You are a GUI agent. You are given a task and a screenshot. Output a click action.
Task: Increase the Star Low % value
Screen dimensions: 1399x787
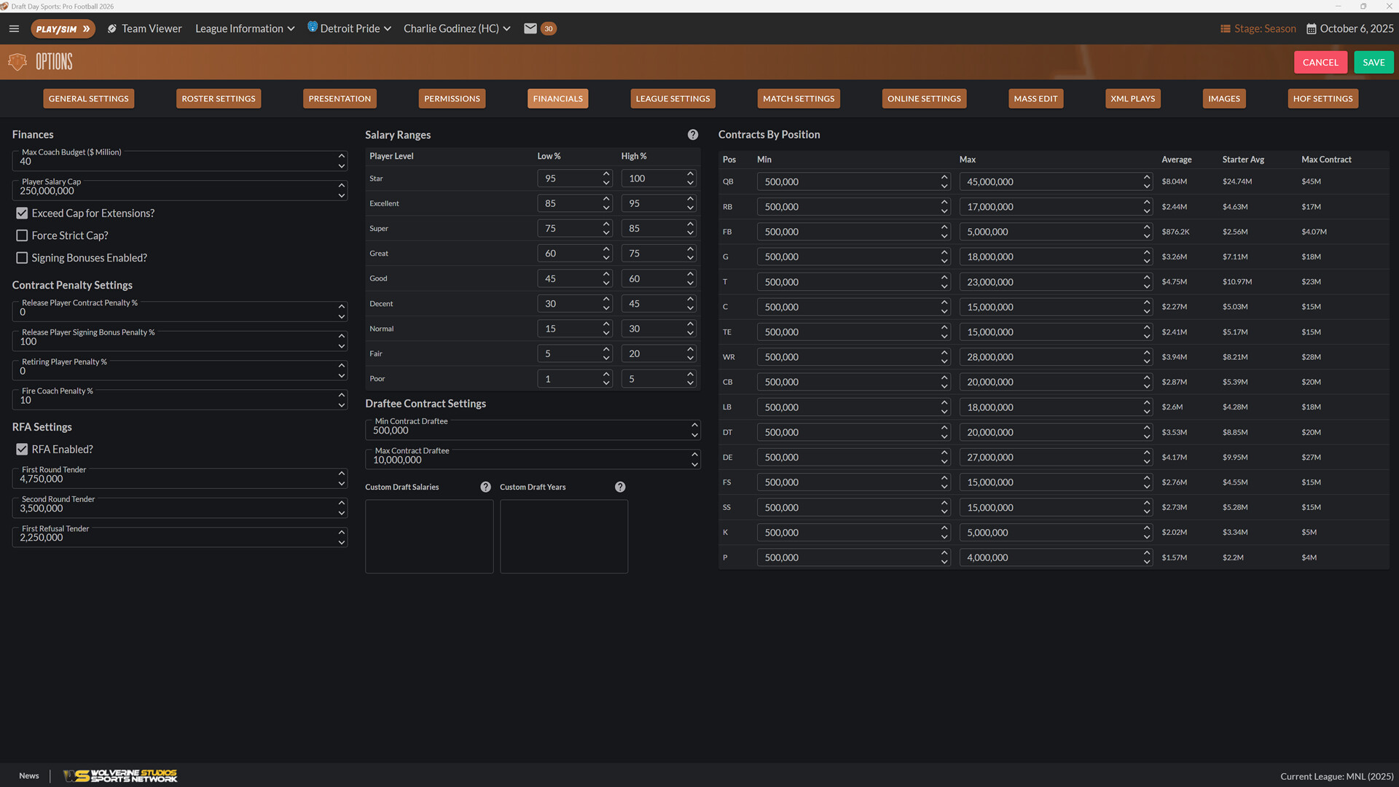pos(606,174)
